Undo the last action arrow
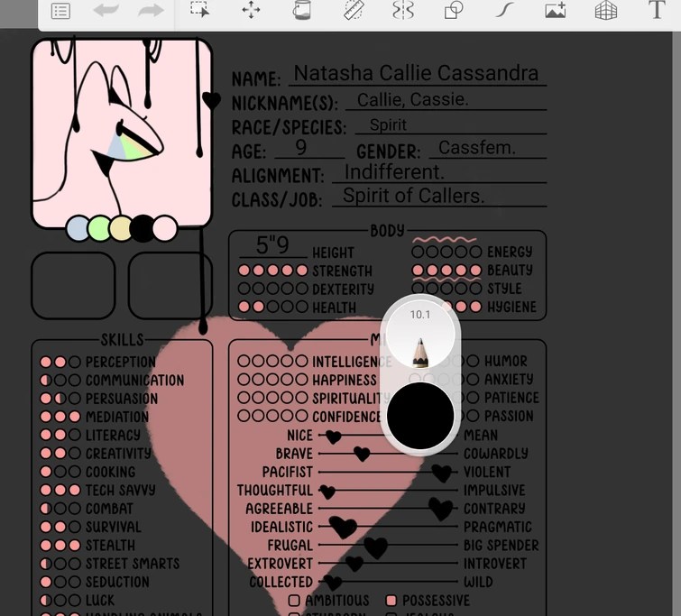Screen dimensions: 681x616 click(106, 11)
